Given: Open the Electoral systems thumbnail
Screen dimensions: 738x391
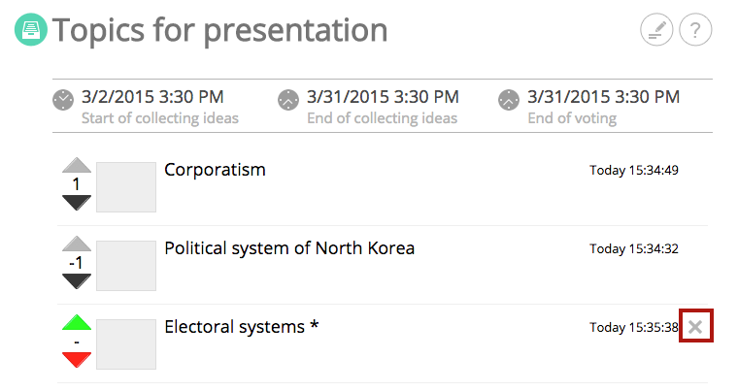Looking at the screenshot, I should (x=126, y=344).
